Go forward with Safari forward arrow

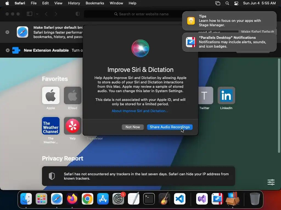coord(56,14)
